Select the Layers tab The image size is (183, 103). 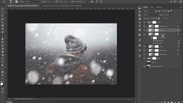pos(146,7)
